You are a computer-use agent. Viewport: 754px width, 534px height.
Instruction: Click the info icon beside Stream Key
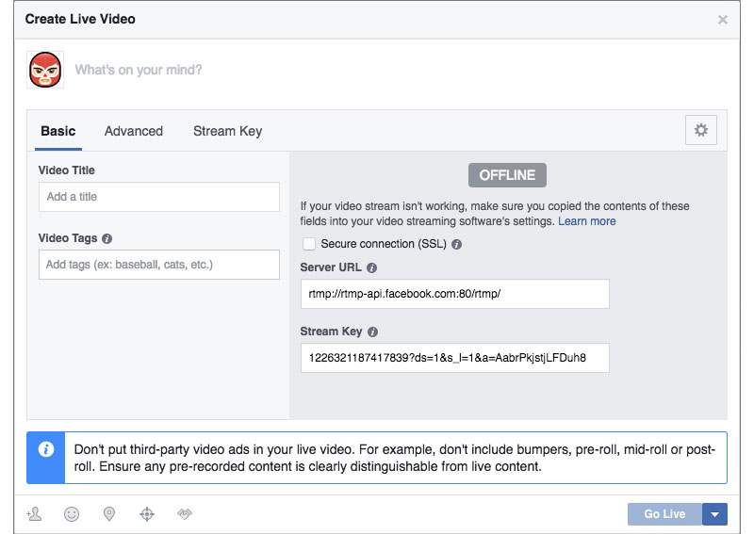coord(372,332)
